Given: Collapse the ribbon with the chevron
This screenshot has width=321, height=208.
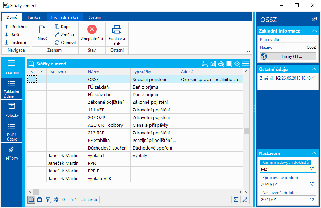Looking at the screenshot, I should (x=248, y=51).
